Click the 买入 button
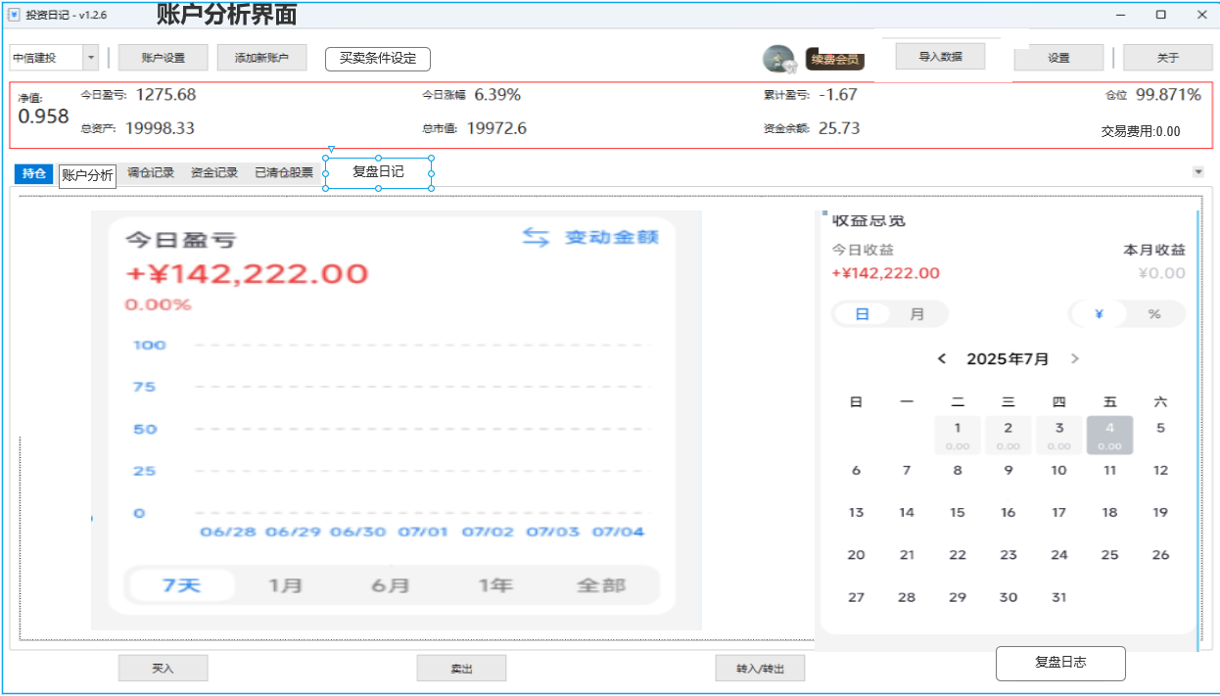The height and width of the screenshot is (696, 1220). (x=163, y=668)
